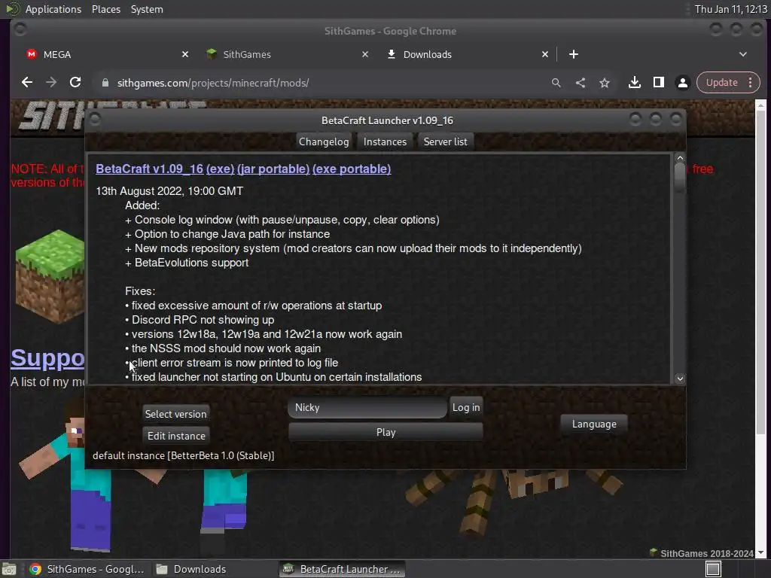Switch to BetaCraft Launcher in taskbar
The image size is (771, 578).
pos(343,569)
